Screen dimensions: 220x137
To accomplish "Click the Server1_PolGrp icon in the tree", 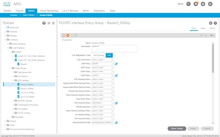I will (18, 88).
